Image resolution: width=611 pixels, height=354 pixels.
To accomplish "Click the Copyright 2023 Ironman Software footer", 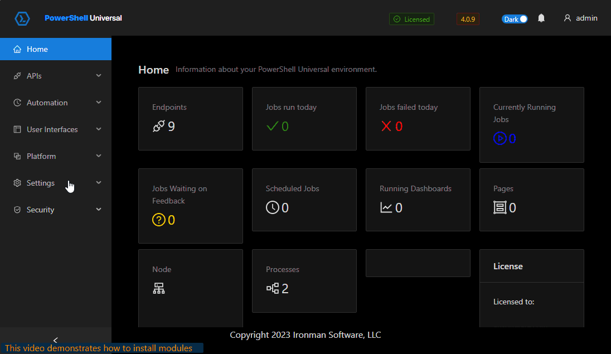I will (305, 335).
